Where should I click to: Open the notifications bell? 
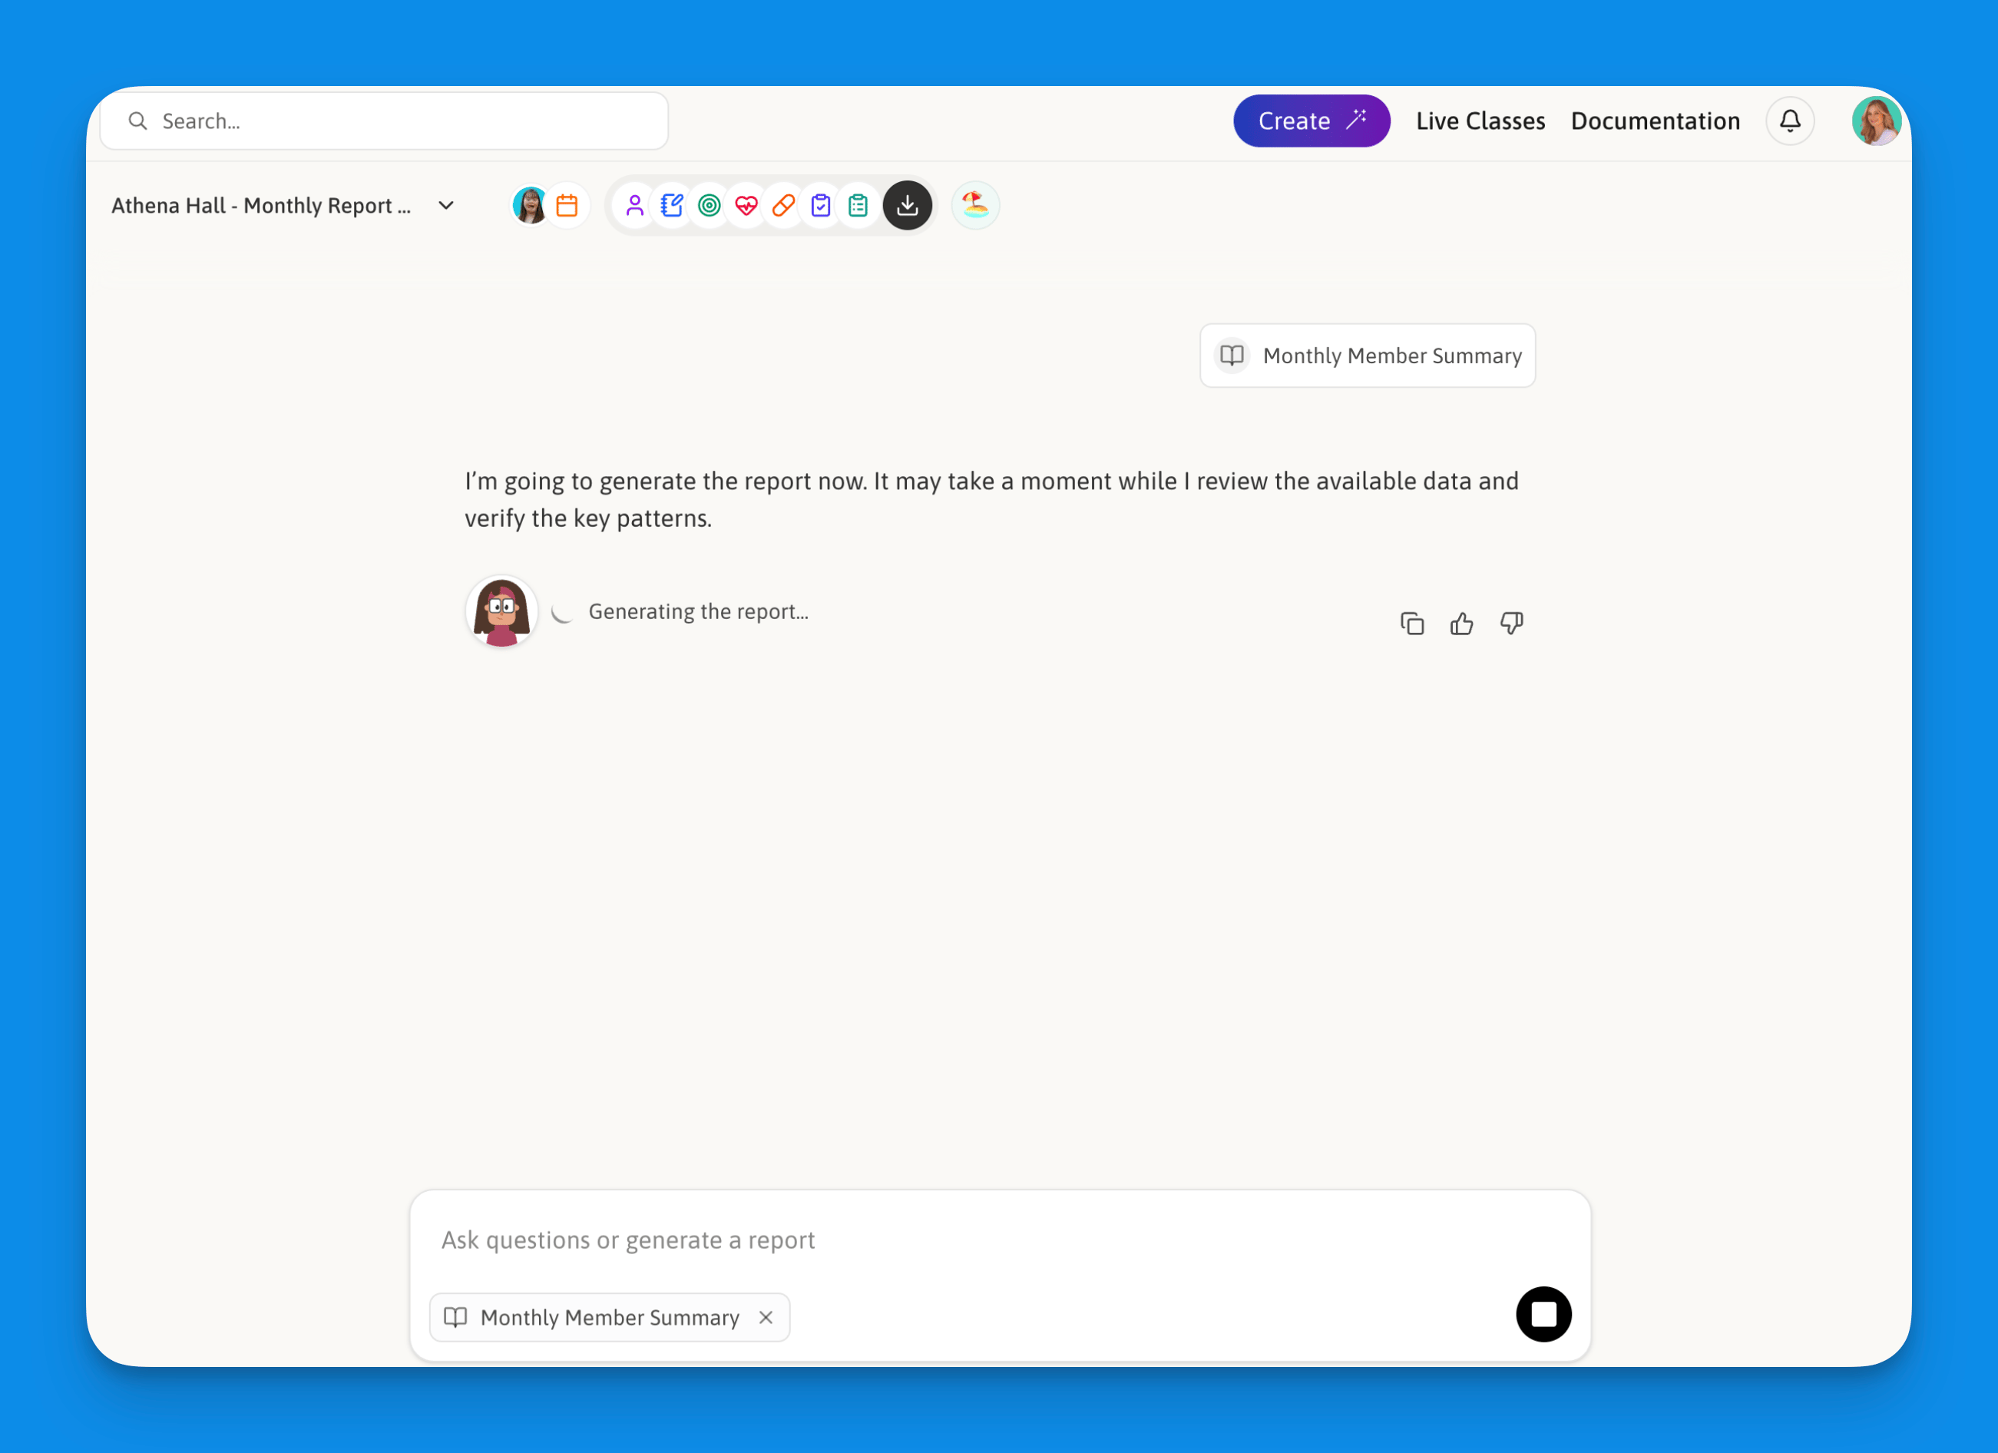click(x=1790, y=121)
